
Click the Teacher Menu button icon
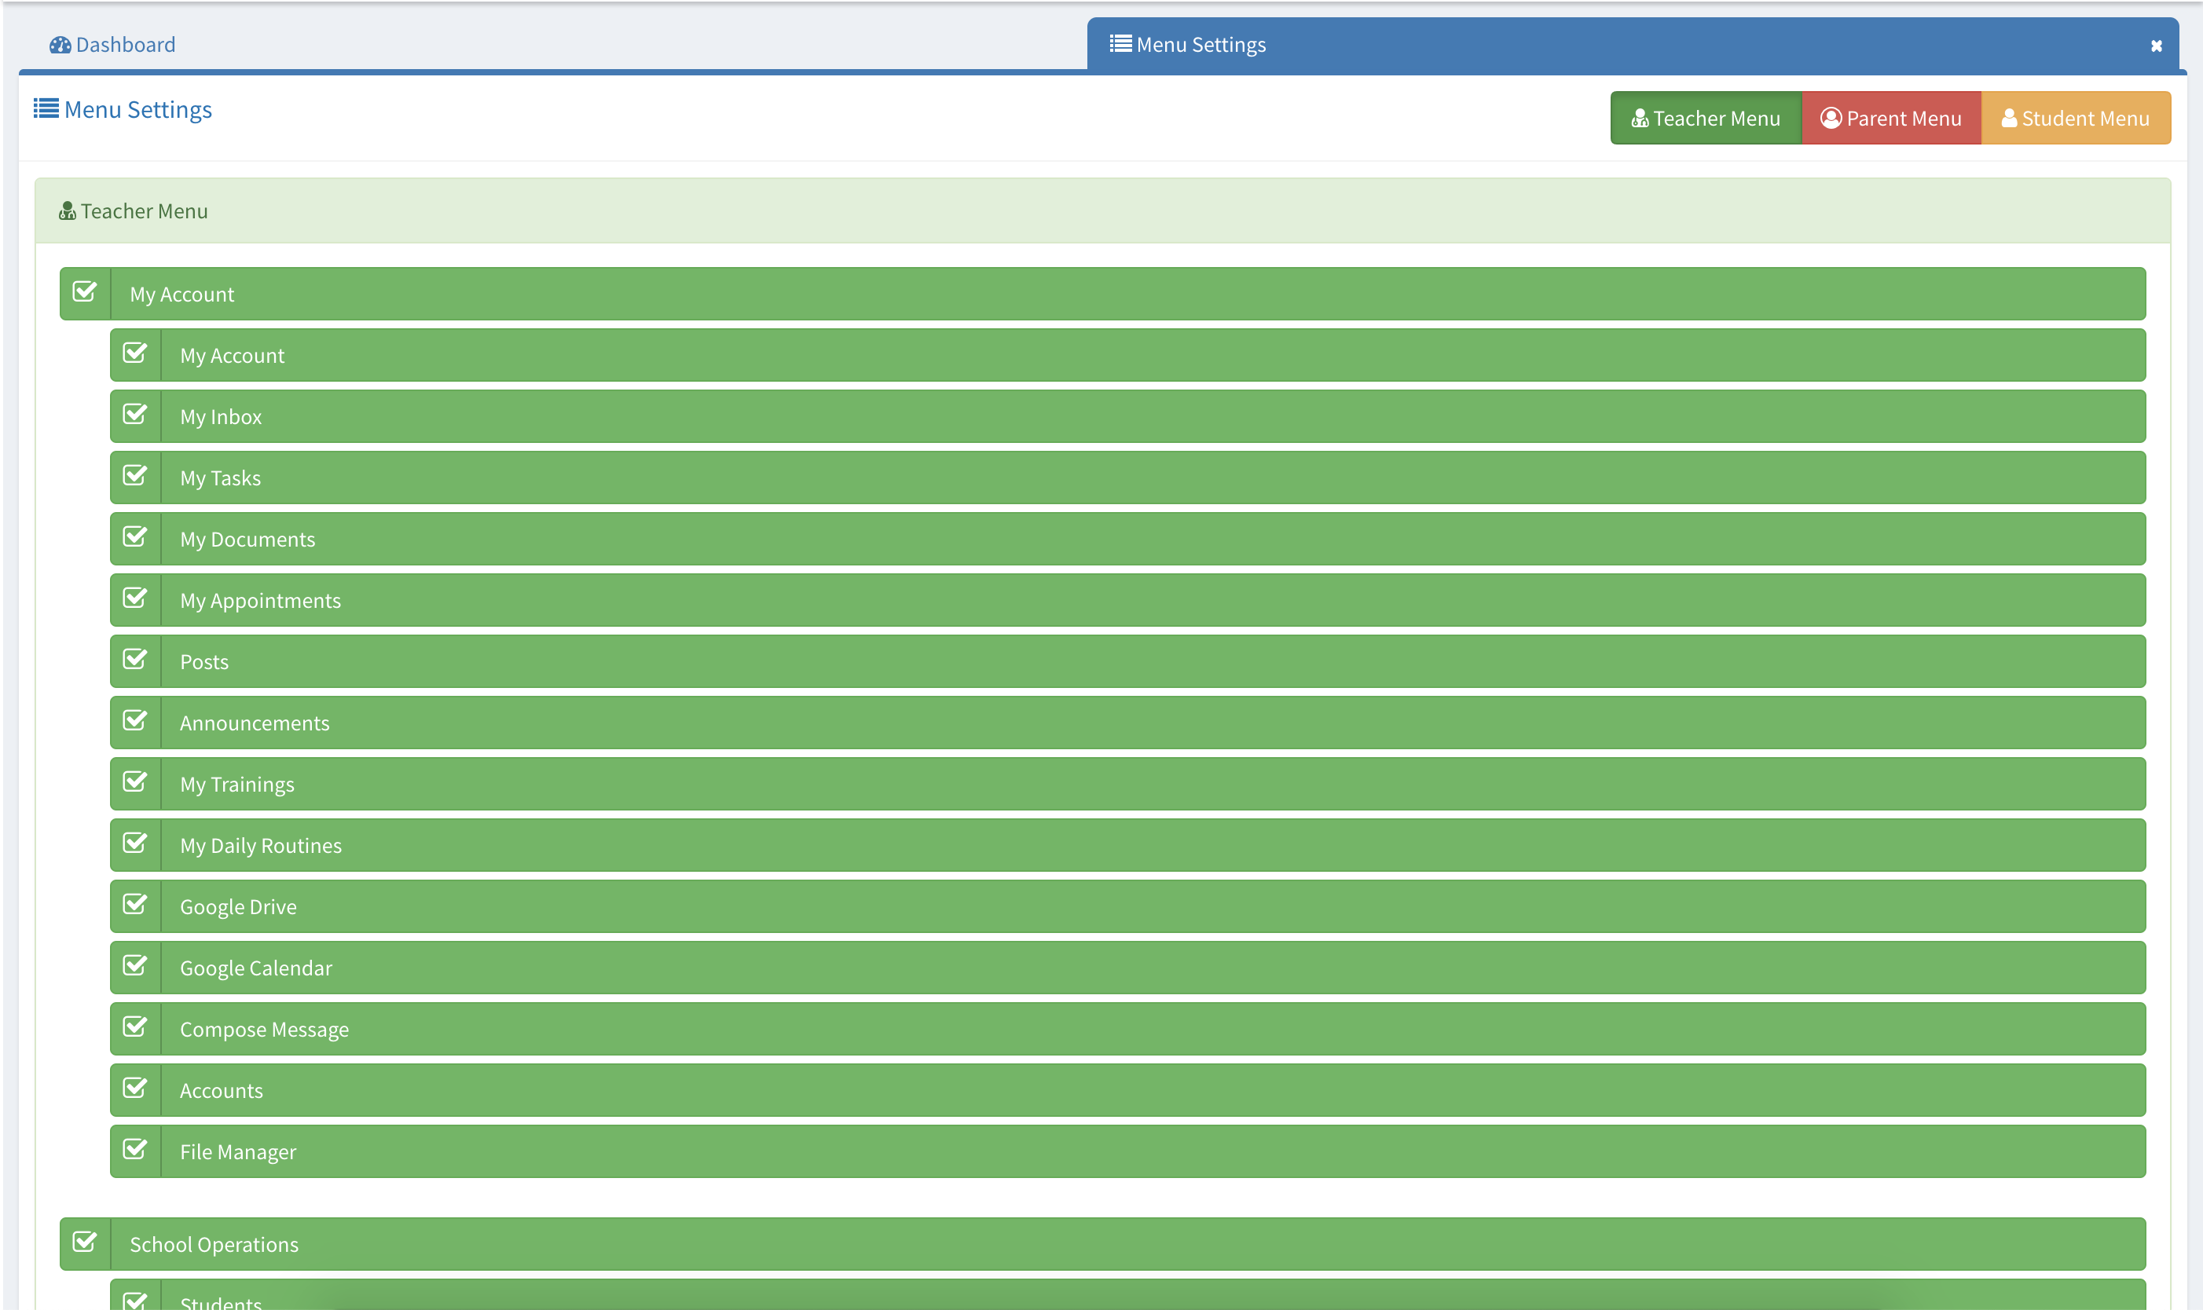coord(1639,119)
